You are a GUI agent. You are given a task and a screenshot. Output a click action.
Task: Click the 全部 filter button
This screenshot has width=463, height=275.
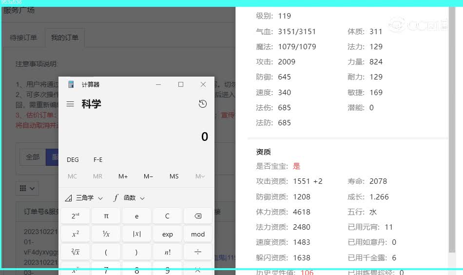click(33, 157)
